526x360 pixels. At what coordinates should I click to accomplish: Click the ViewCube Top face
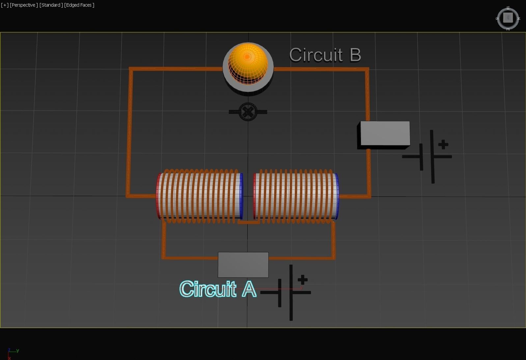point(508,17)
